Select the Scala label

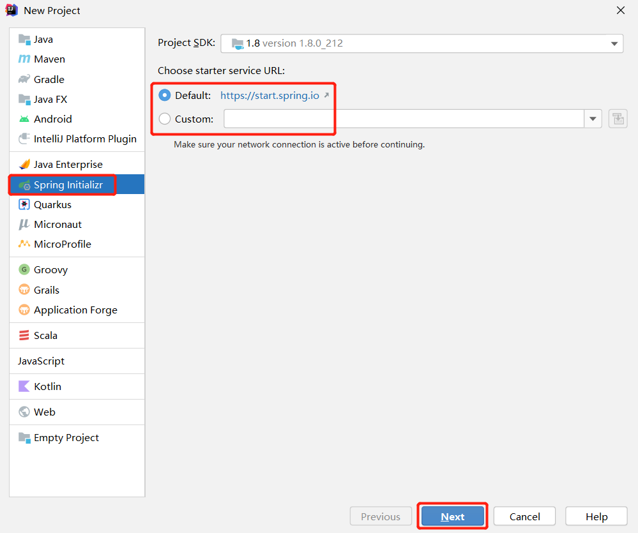[x=45, y=335]
